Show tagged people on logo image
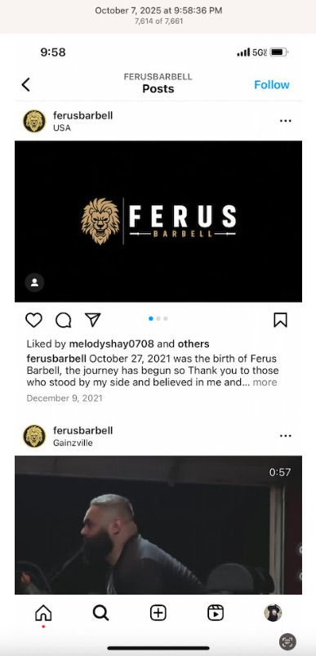This screenshot has width=316, height=656. (34, 282)
